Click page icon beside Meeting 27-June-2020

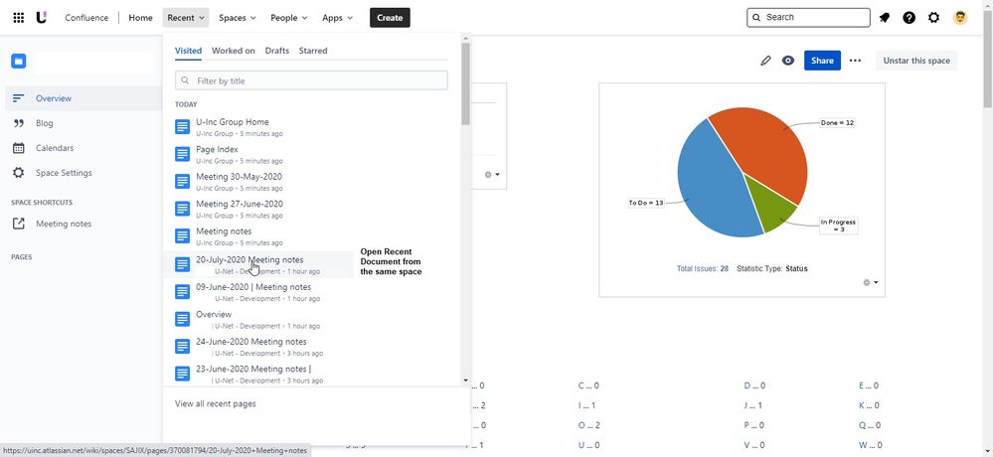click(x=182, y=209)
